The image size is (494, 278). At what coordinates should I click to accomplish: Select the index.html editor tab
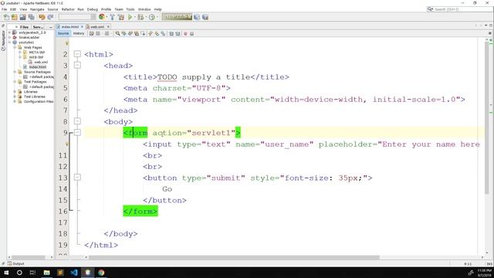point(70,27)
